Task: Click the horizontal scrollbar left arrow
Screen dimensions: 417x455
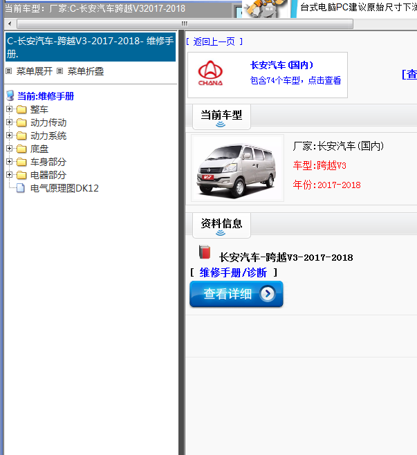Action: pos(10,24)
